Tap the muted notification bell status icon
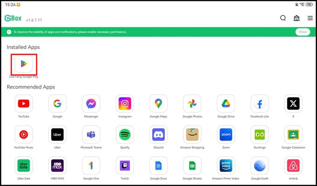The image size is (317, 186). [297, 5]
